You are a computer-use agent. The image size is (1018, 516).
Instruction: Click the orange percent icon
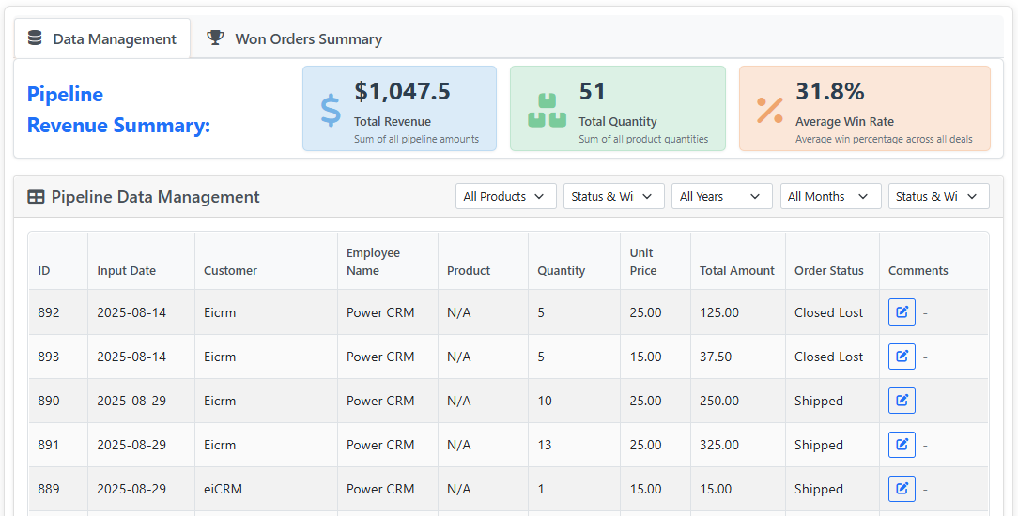pyautogui.click(x=769, y=110)
